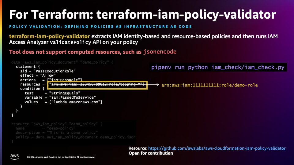
Task: Click the red 'jsonencode' word
Action: coord(160,52)
